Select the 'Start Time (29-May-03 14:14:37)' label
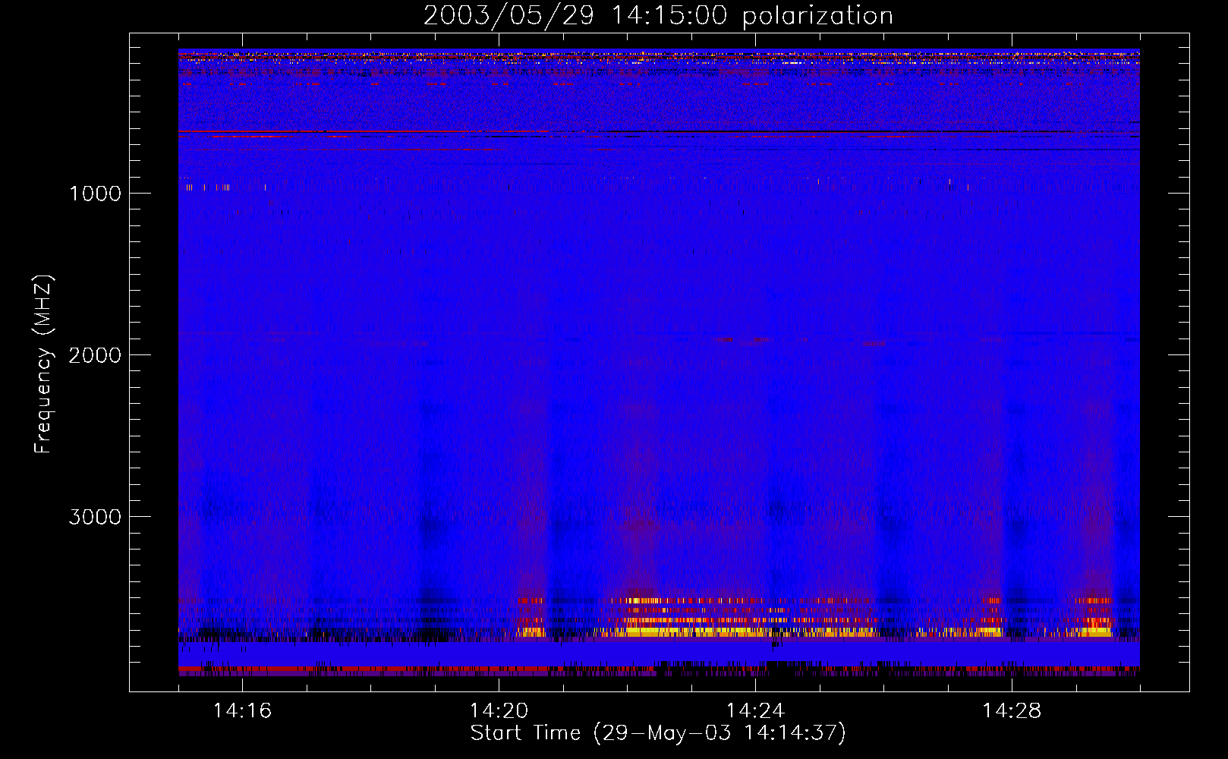 point(658,733)
